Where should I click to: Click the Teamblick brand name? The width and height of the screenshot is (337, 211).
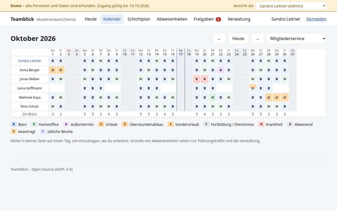22,19
